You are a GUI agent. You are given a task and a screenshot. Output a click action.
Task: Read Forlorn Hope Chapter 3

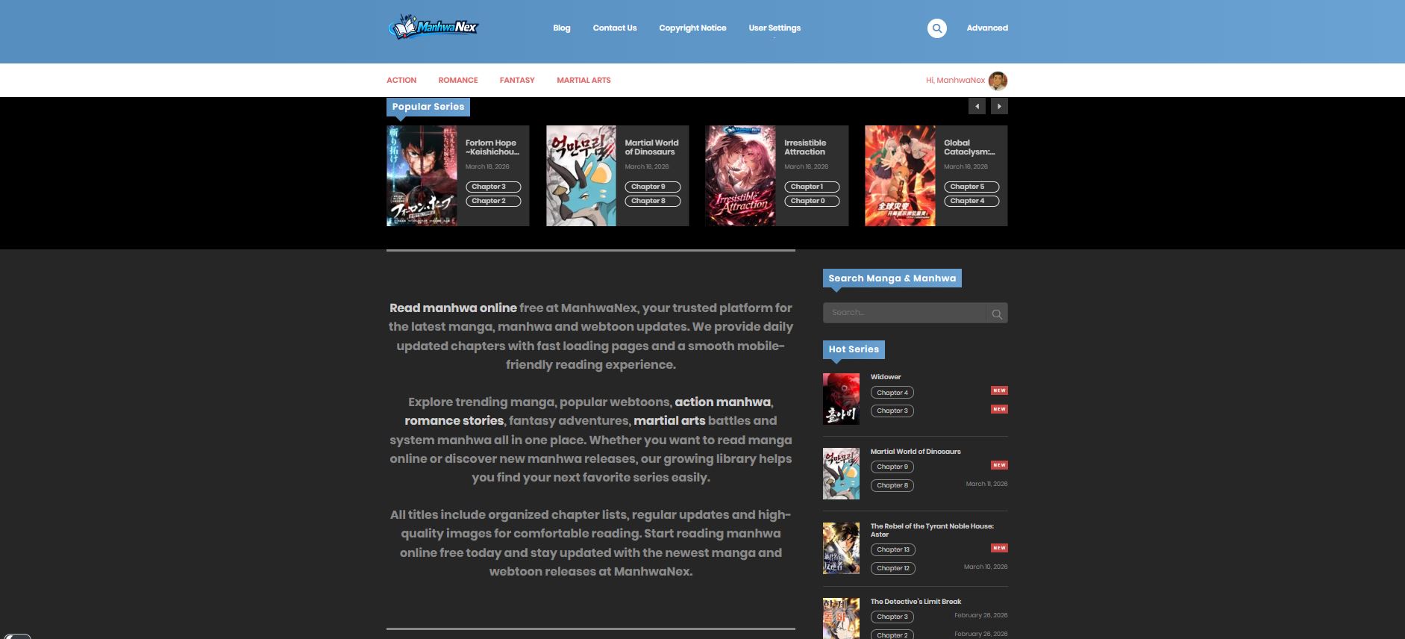pos(493,187)
